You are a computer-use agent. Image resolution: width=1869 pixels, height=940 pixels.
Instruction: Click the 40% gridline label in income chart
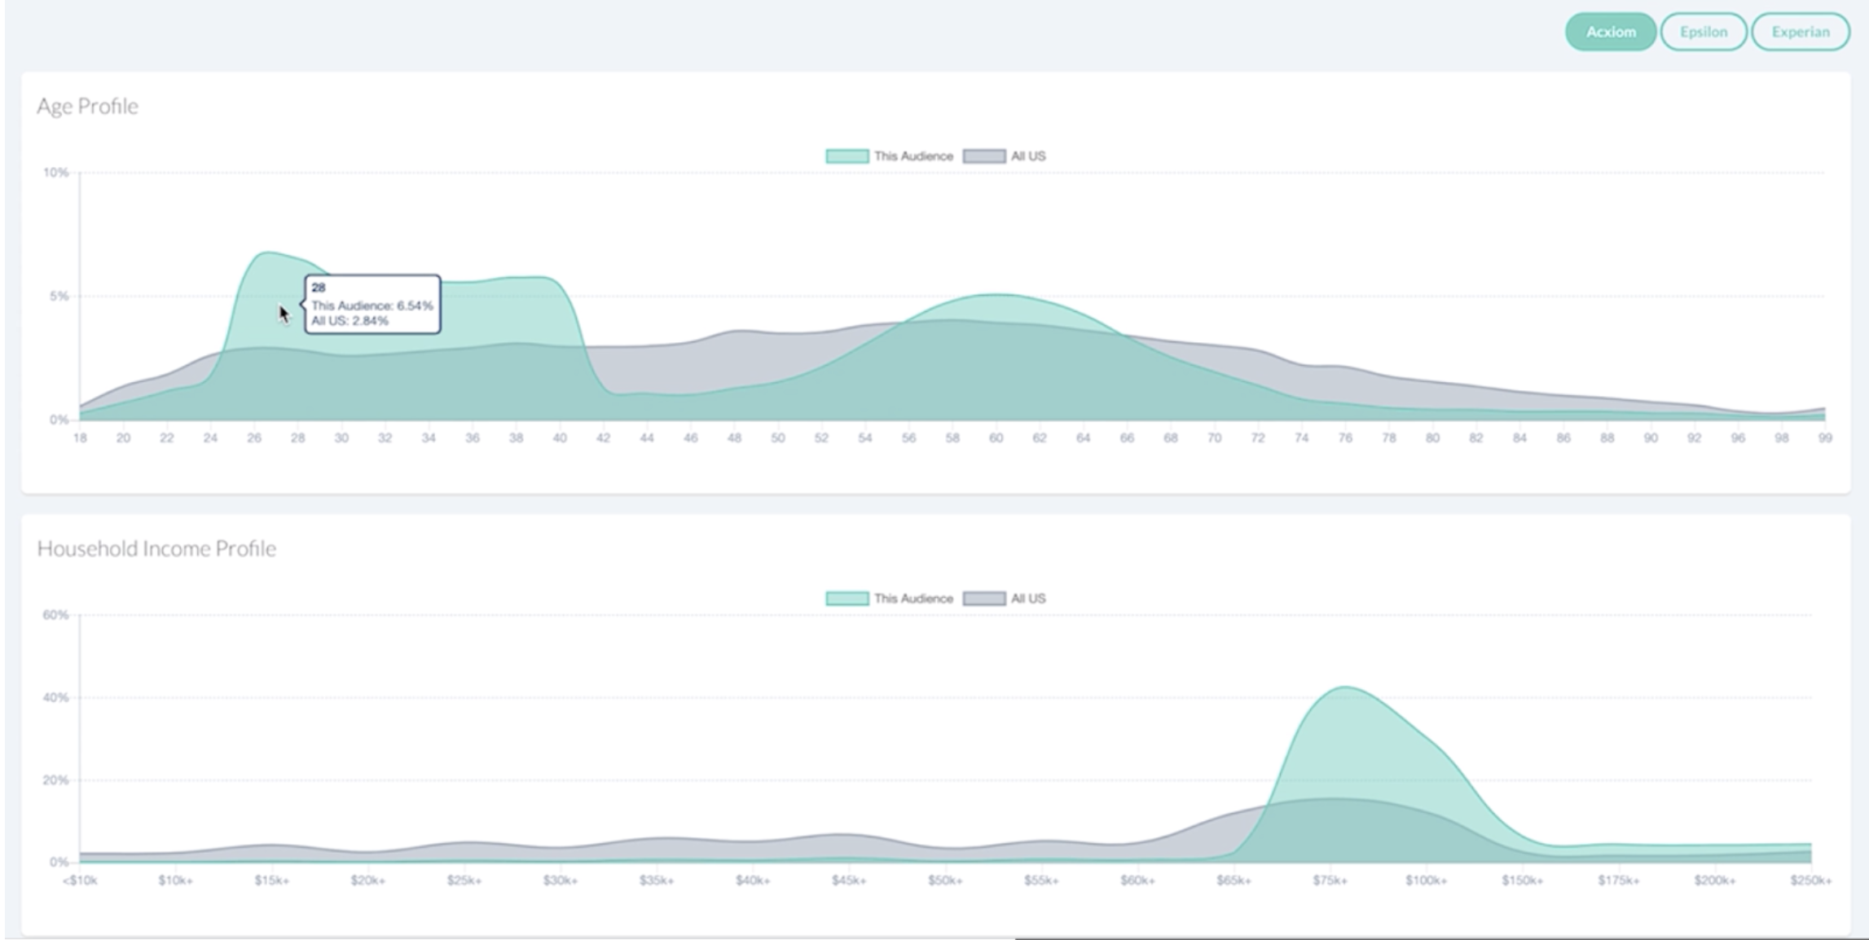(x=55, y=698)
